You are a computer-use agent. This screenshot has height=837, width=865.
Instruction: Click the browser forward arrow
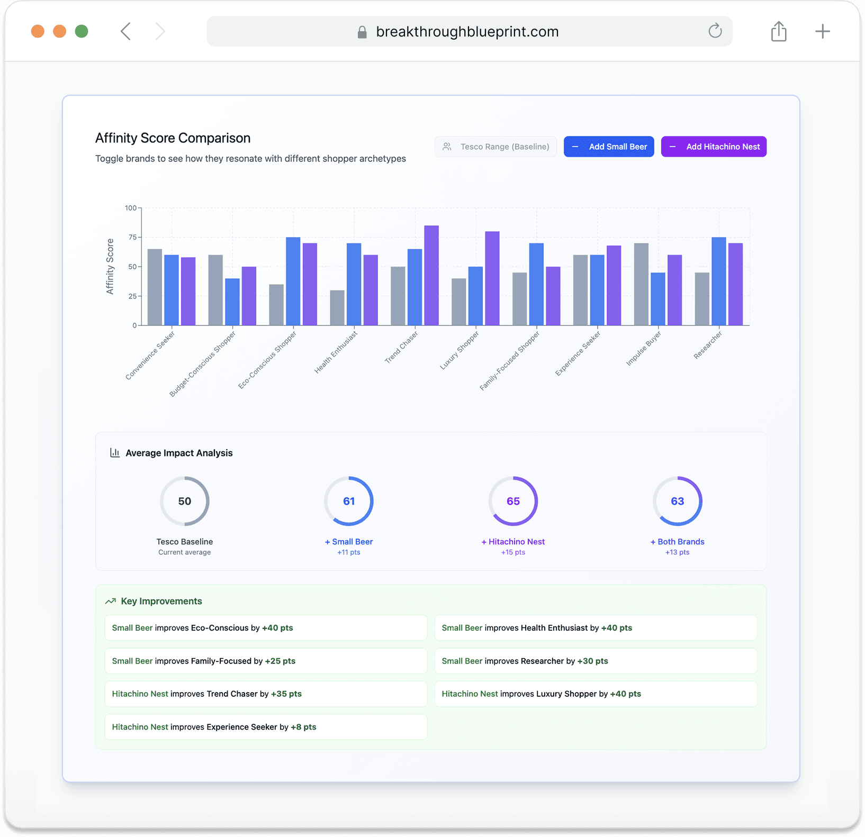point(160,31)
